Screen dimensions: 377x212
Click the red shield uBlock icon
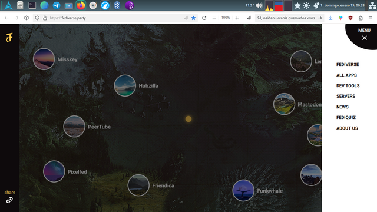pyautogui.click(x=350, y=18)
